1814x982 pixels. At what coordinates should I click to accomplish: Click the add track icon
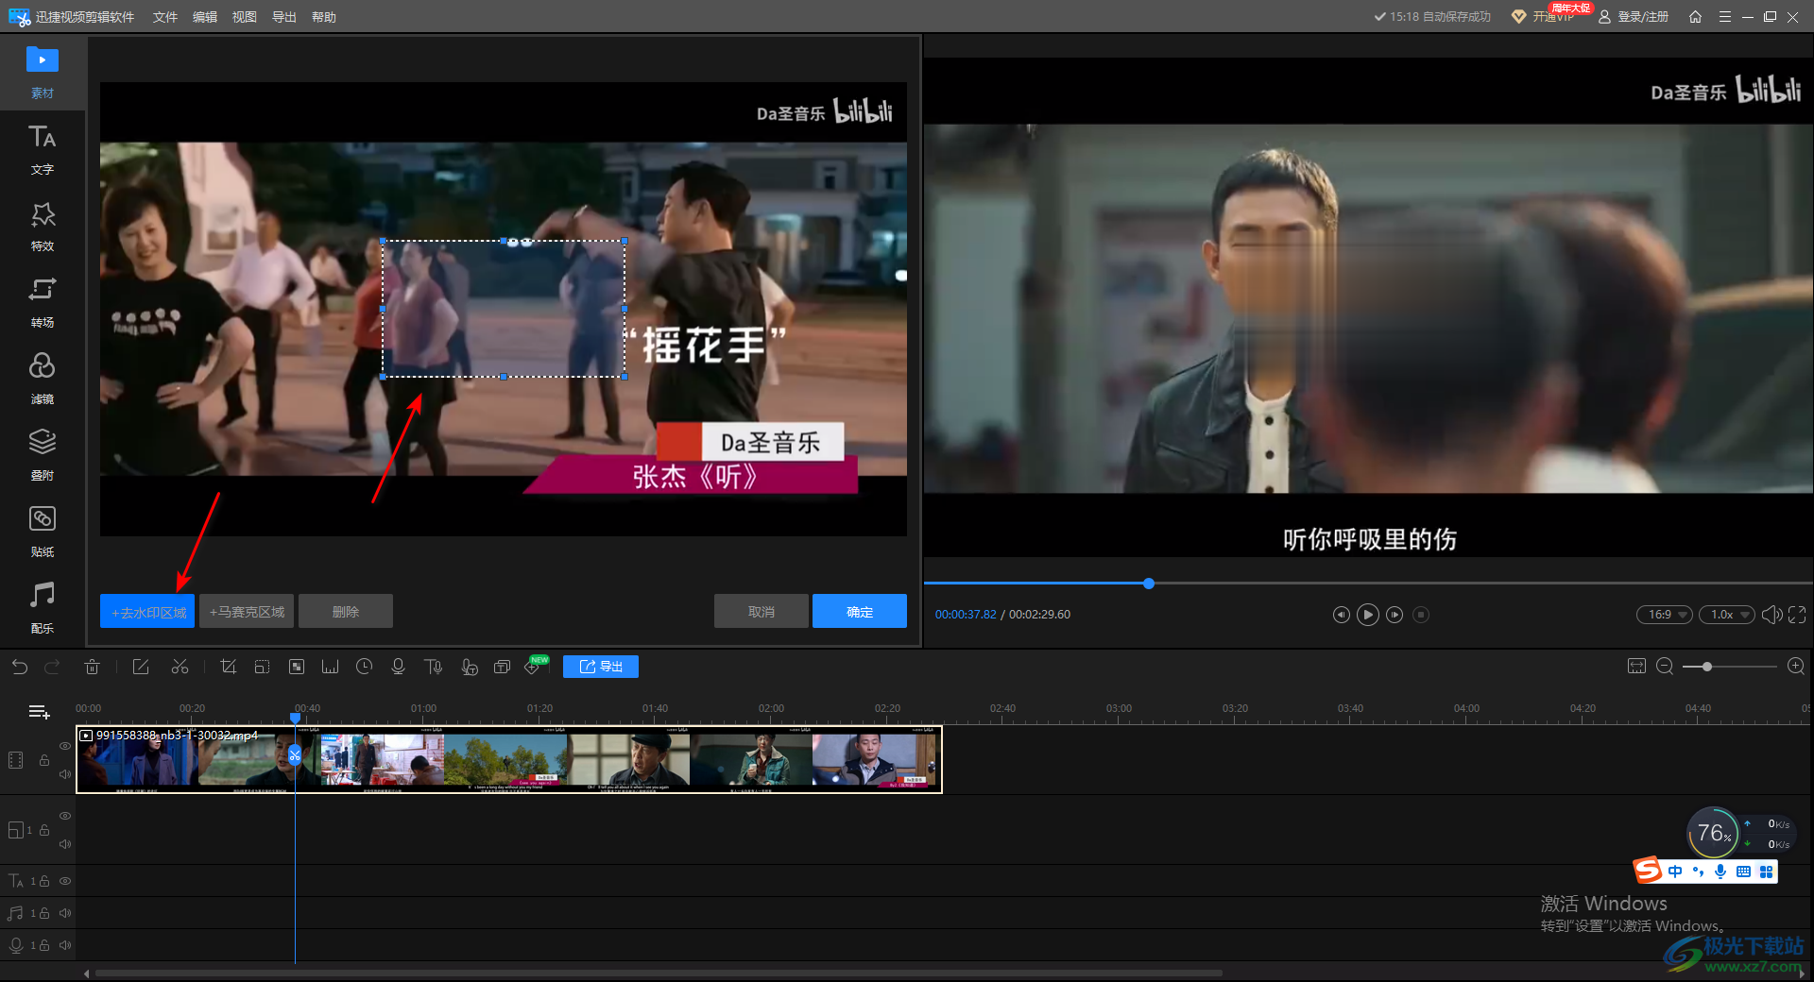[x=39, y=712]
